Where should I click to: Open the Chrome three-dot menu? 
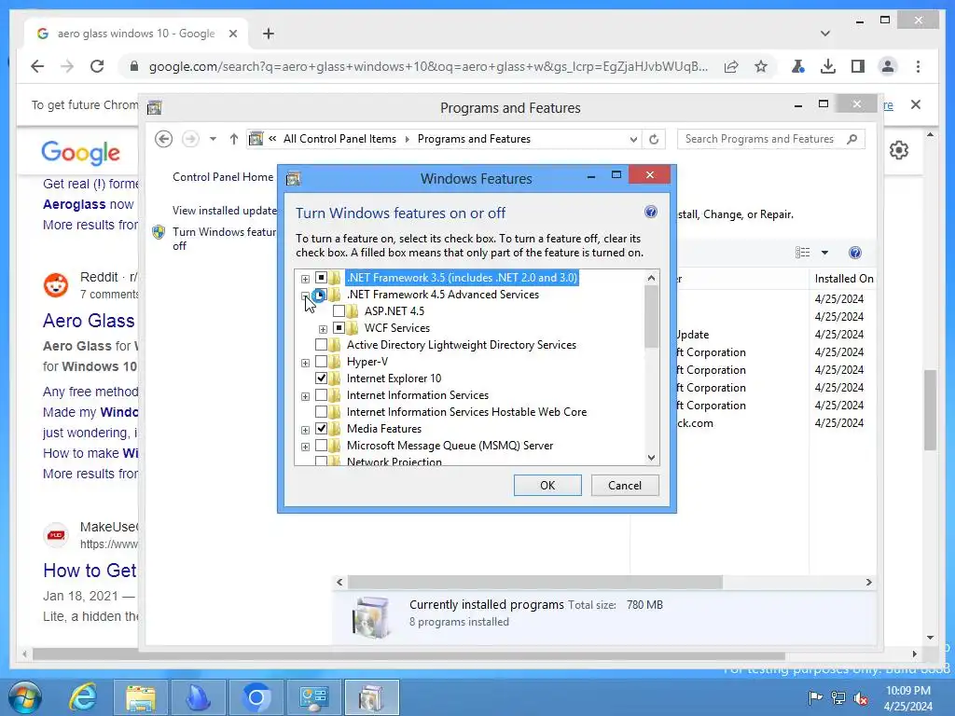(918, 66)
